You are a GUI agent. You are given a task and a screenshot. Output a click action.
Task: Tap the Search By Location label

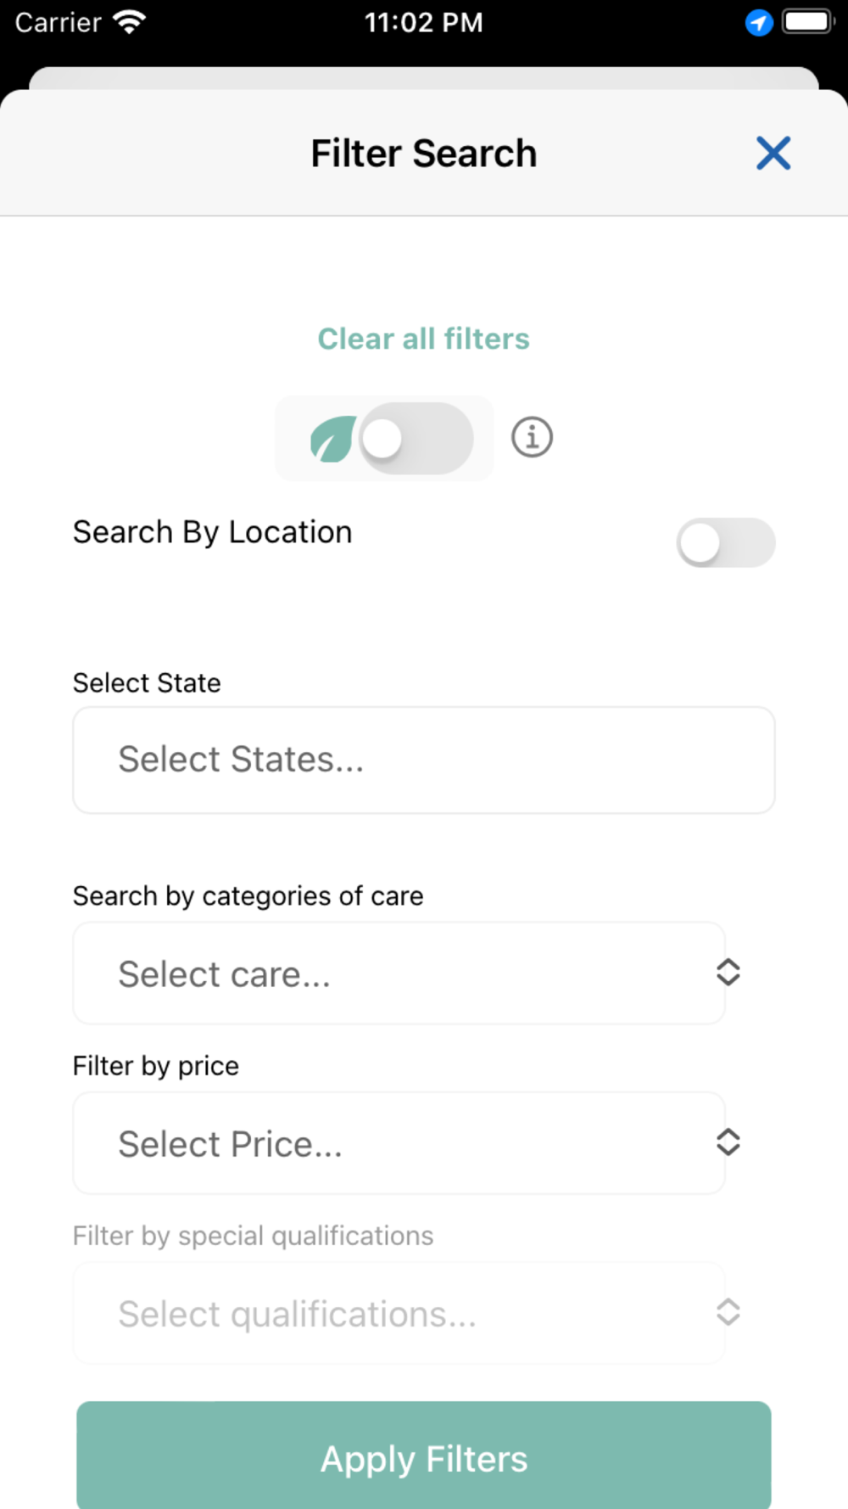tap(212, 532)
